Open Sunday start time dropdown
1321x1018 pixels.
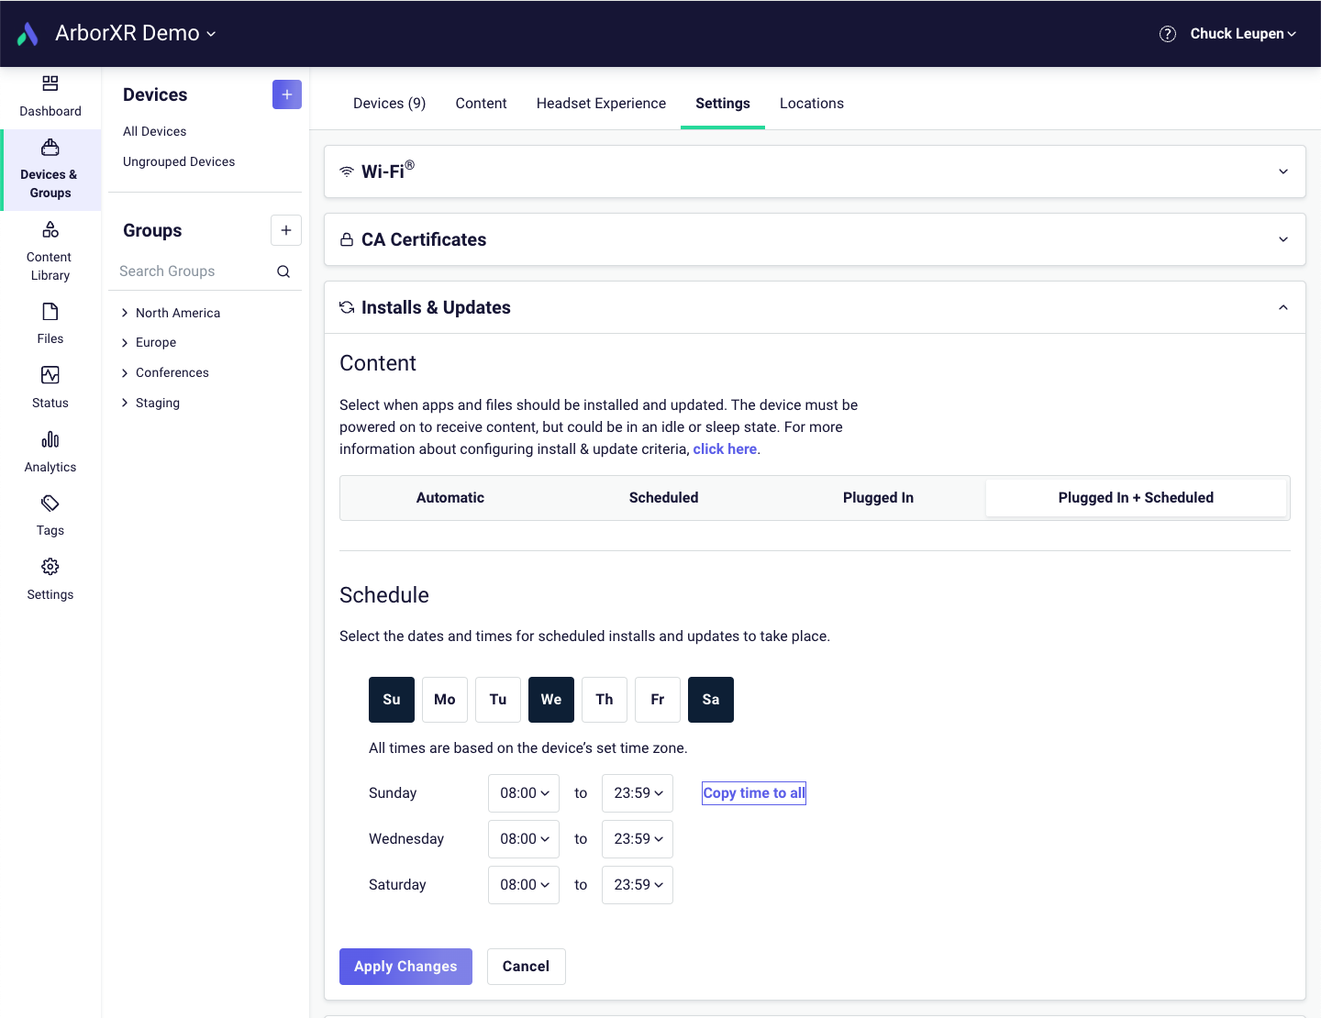[x=524, y=793]
